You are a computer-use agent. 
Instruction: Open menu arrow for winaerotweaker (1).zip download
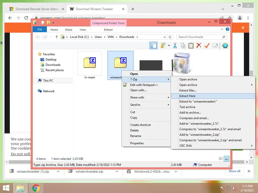tap(58, 171)
